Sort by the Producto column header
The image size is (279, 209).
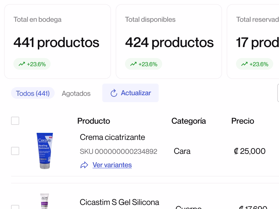94,121
